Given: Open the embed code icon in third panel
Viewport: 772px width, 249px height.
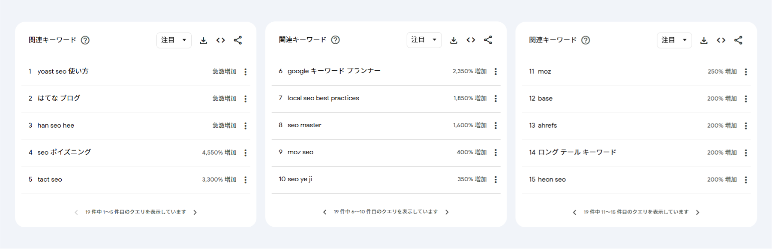Looking at the screenshot, I should pos(721,40).
